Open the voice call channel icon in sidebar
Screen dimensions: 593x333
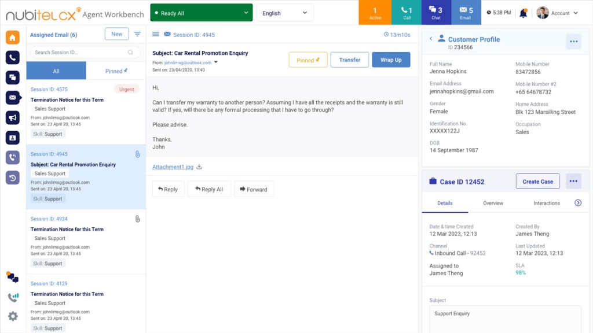click(12, 57)
